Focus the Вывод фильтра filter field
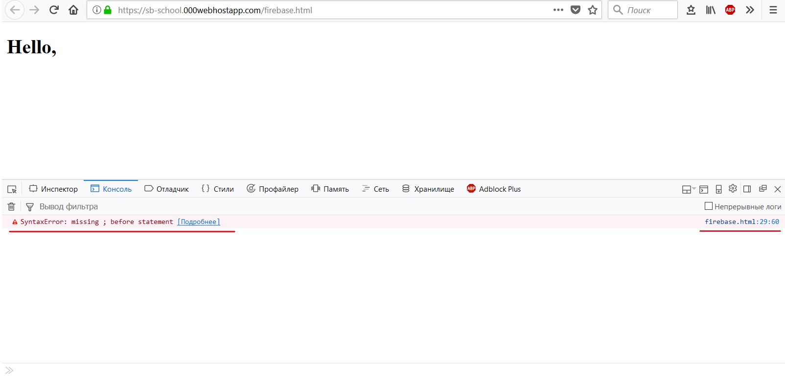 point(69,206)
